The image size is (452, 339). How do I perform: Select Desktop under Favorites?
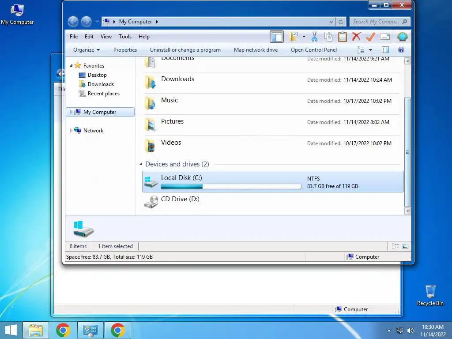pos(97,75)
